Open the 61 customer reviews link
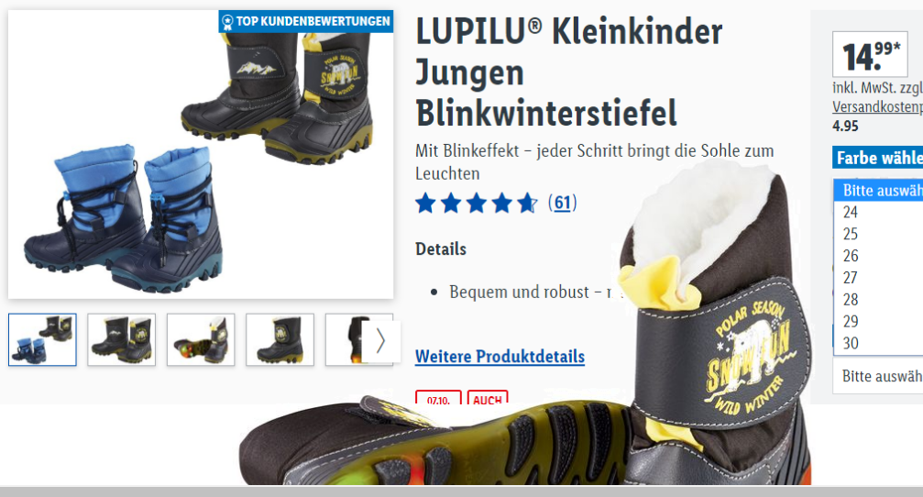 pos(562,203)
